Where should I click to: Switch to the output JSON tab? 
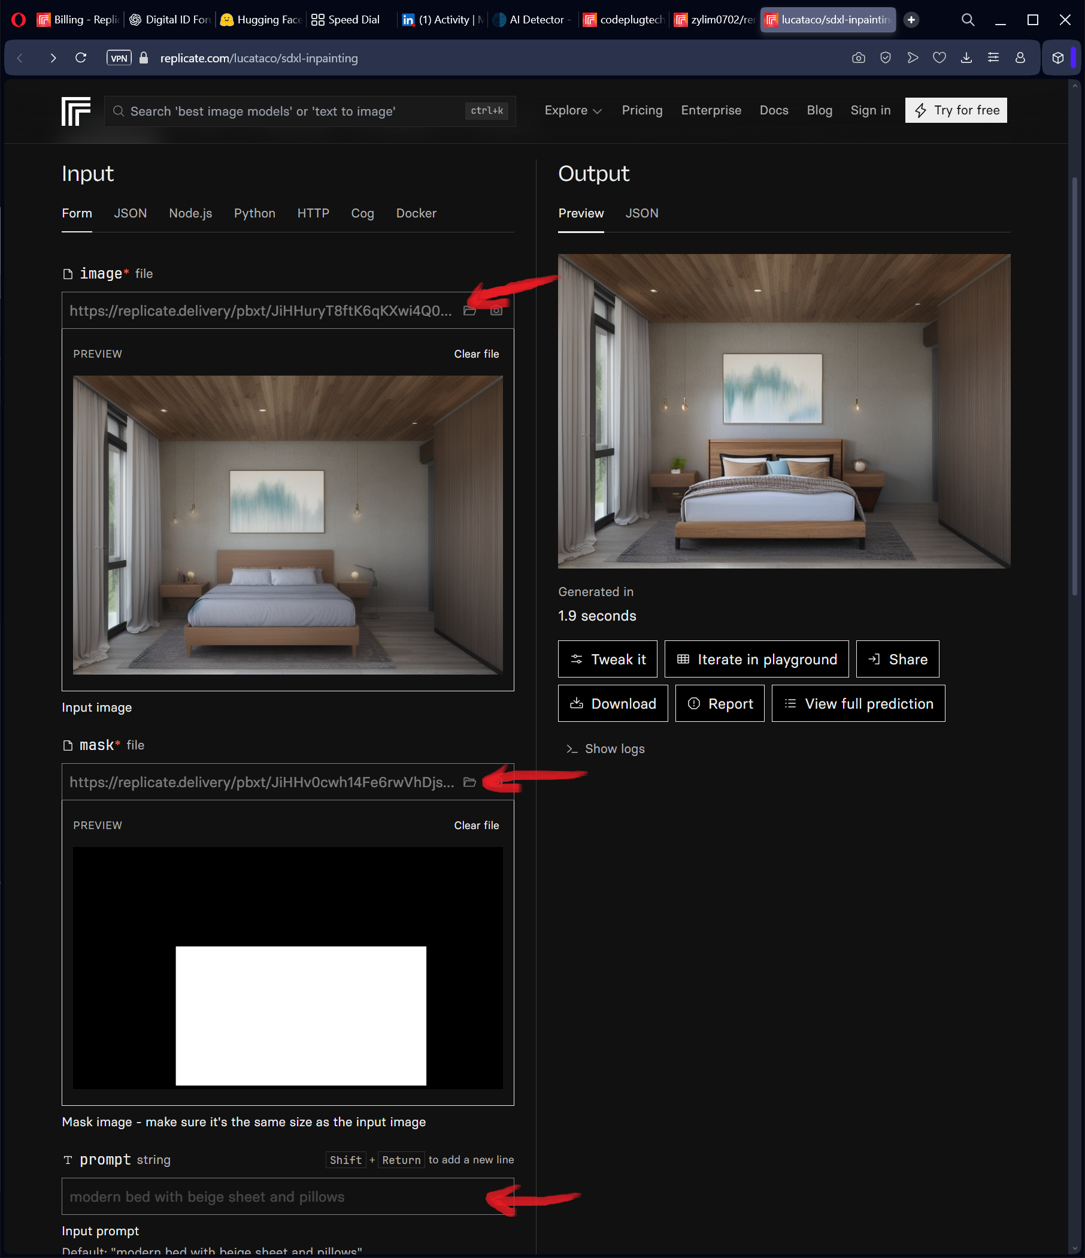tap(641, 213)
